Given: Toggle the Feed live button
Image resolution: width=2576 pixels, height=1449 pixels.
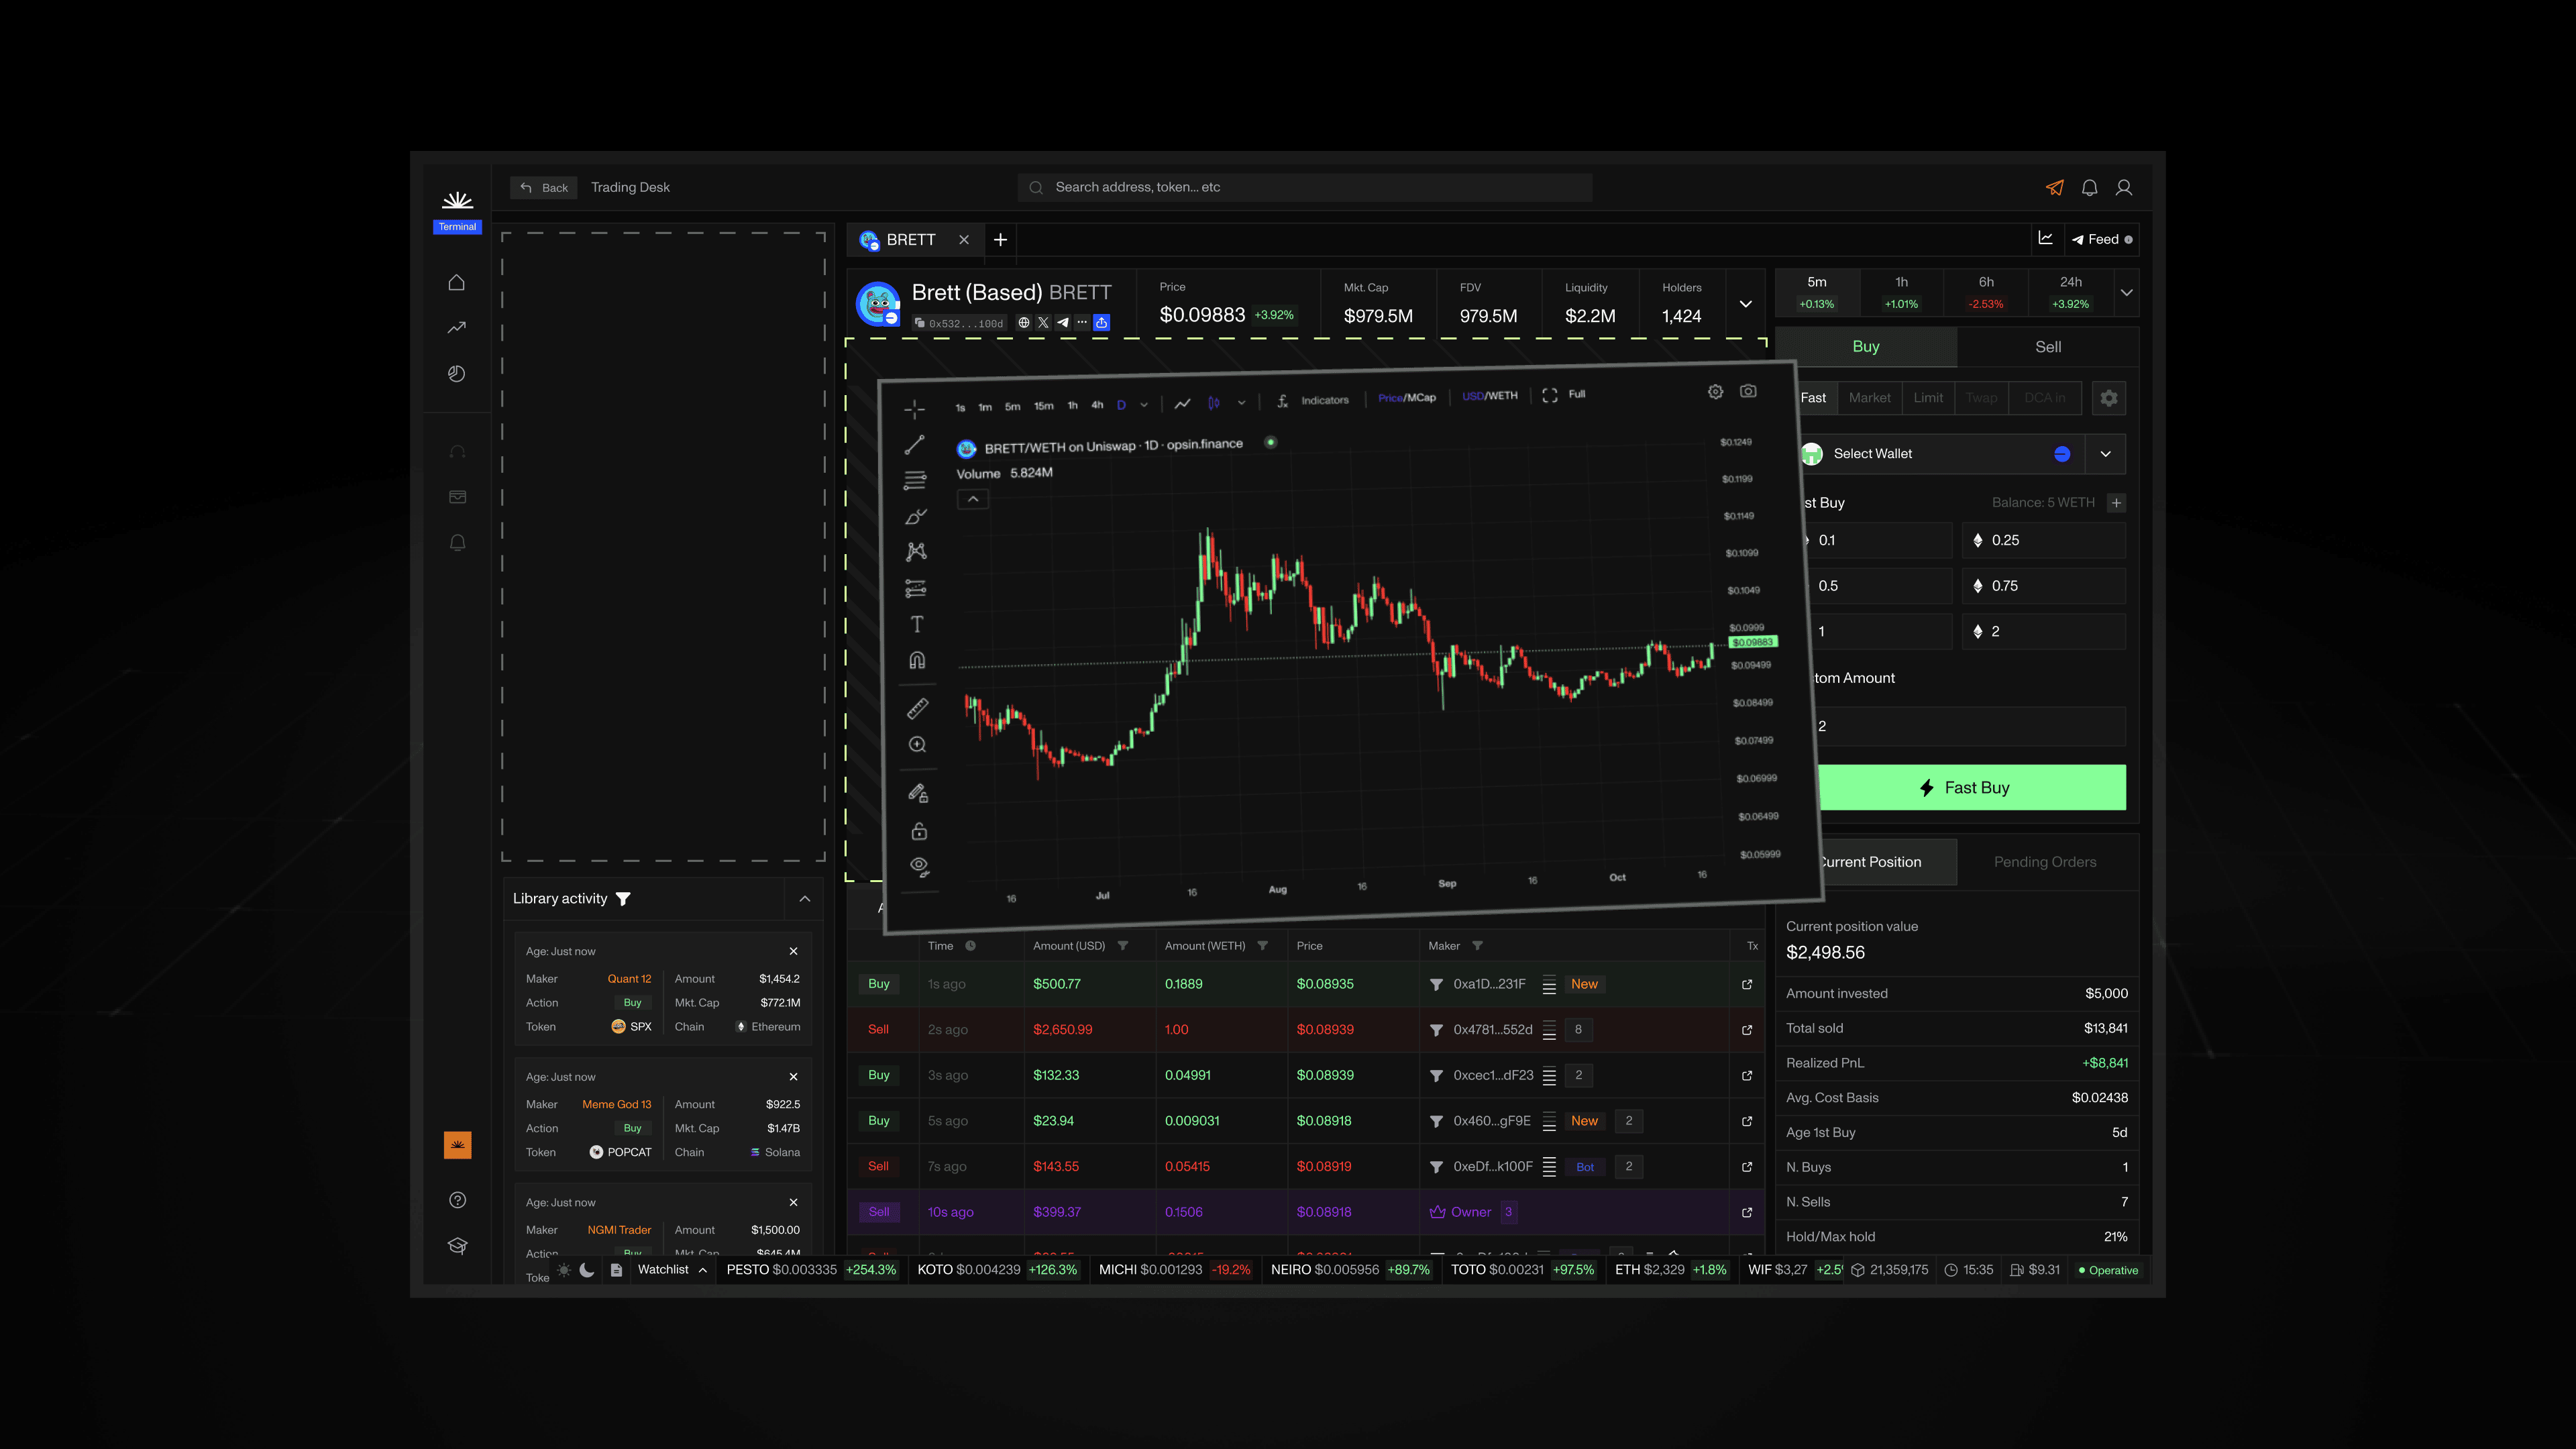Looking at the screenshot, I should click(x=2101, y=240).
